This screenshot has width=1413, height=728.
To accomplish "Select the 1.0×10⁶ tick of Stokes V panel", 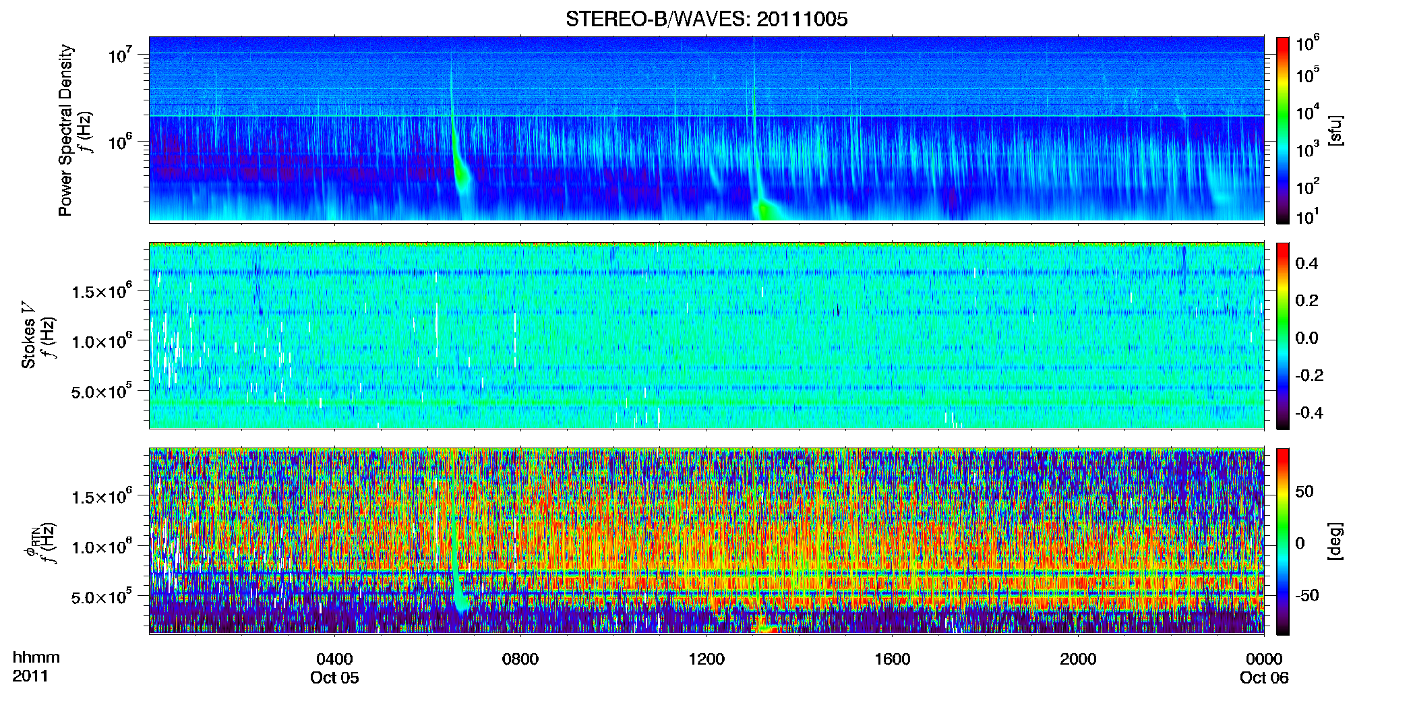I will (101, 340).
